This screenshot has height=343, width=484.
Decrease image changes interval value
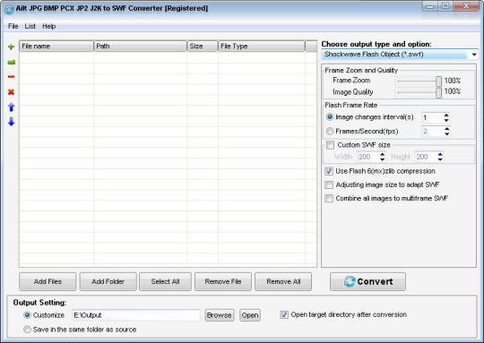click(x=446, y=120)
